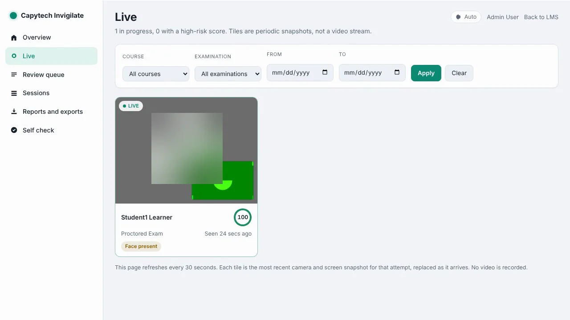Go to Review queue
570x320 pixels.
point(51,75)
